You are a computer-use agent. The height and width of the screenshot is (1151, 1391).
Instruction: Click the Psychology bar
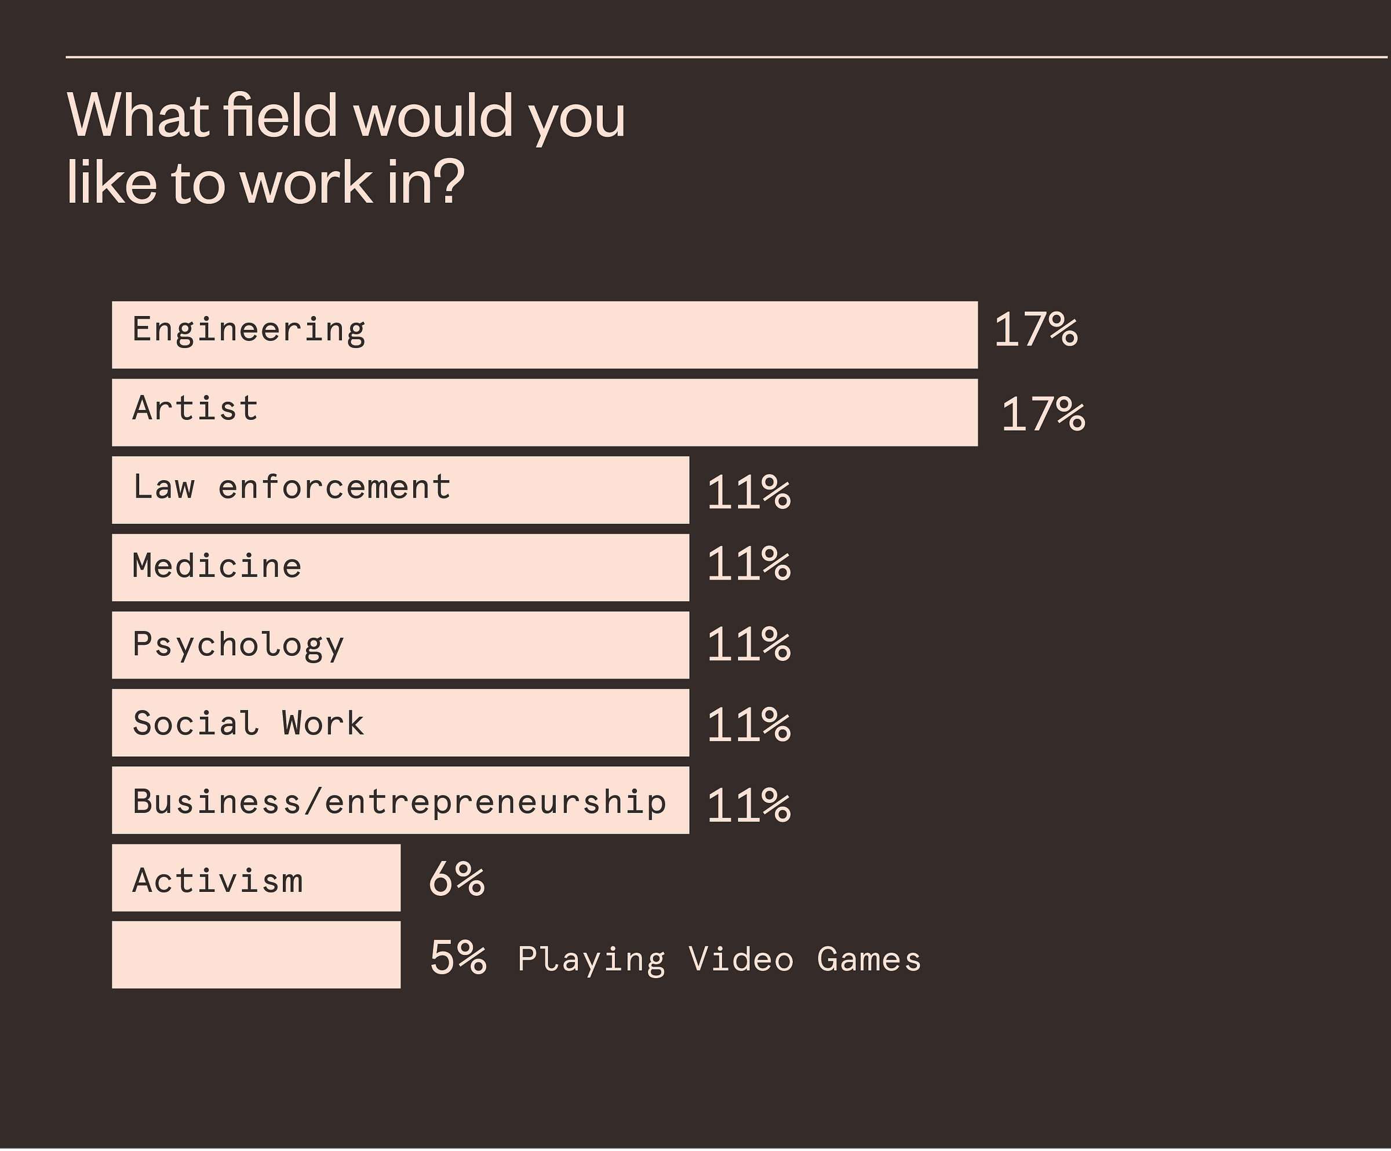click(x=400, y=645)
